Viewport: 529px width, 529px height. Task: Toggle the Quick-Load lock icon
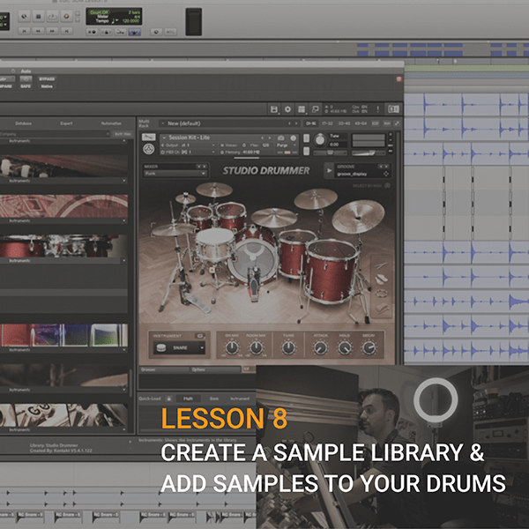169,399
